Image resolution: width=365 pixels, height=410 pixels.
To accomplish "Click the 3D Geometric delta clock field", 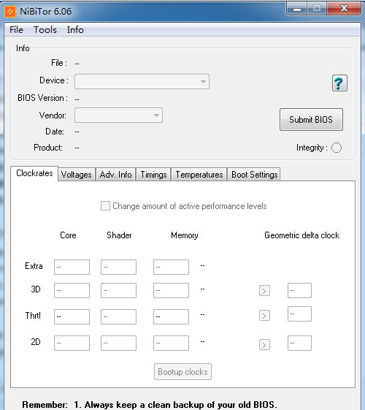I will point(299,290).
